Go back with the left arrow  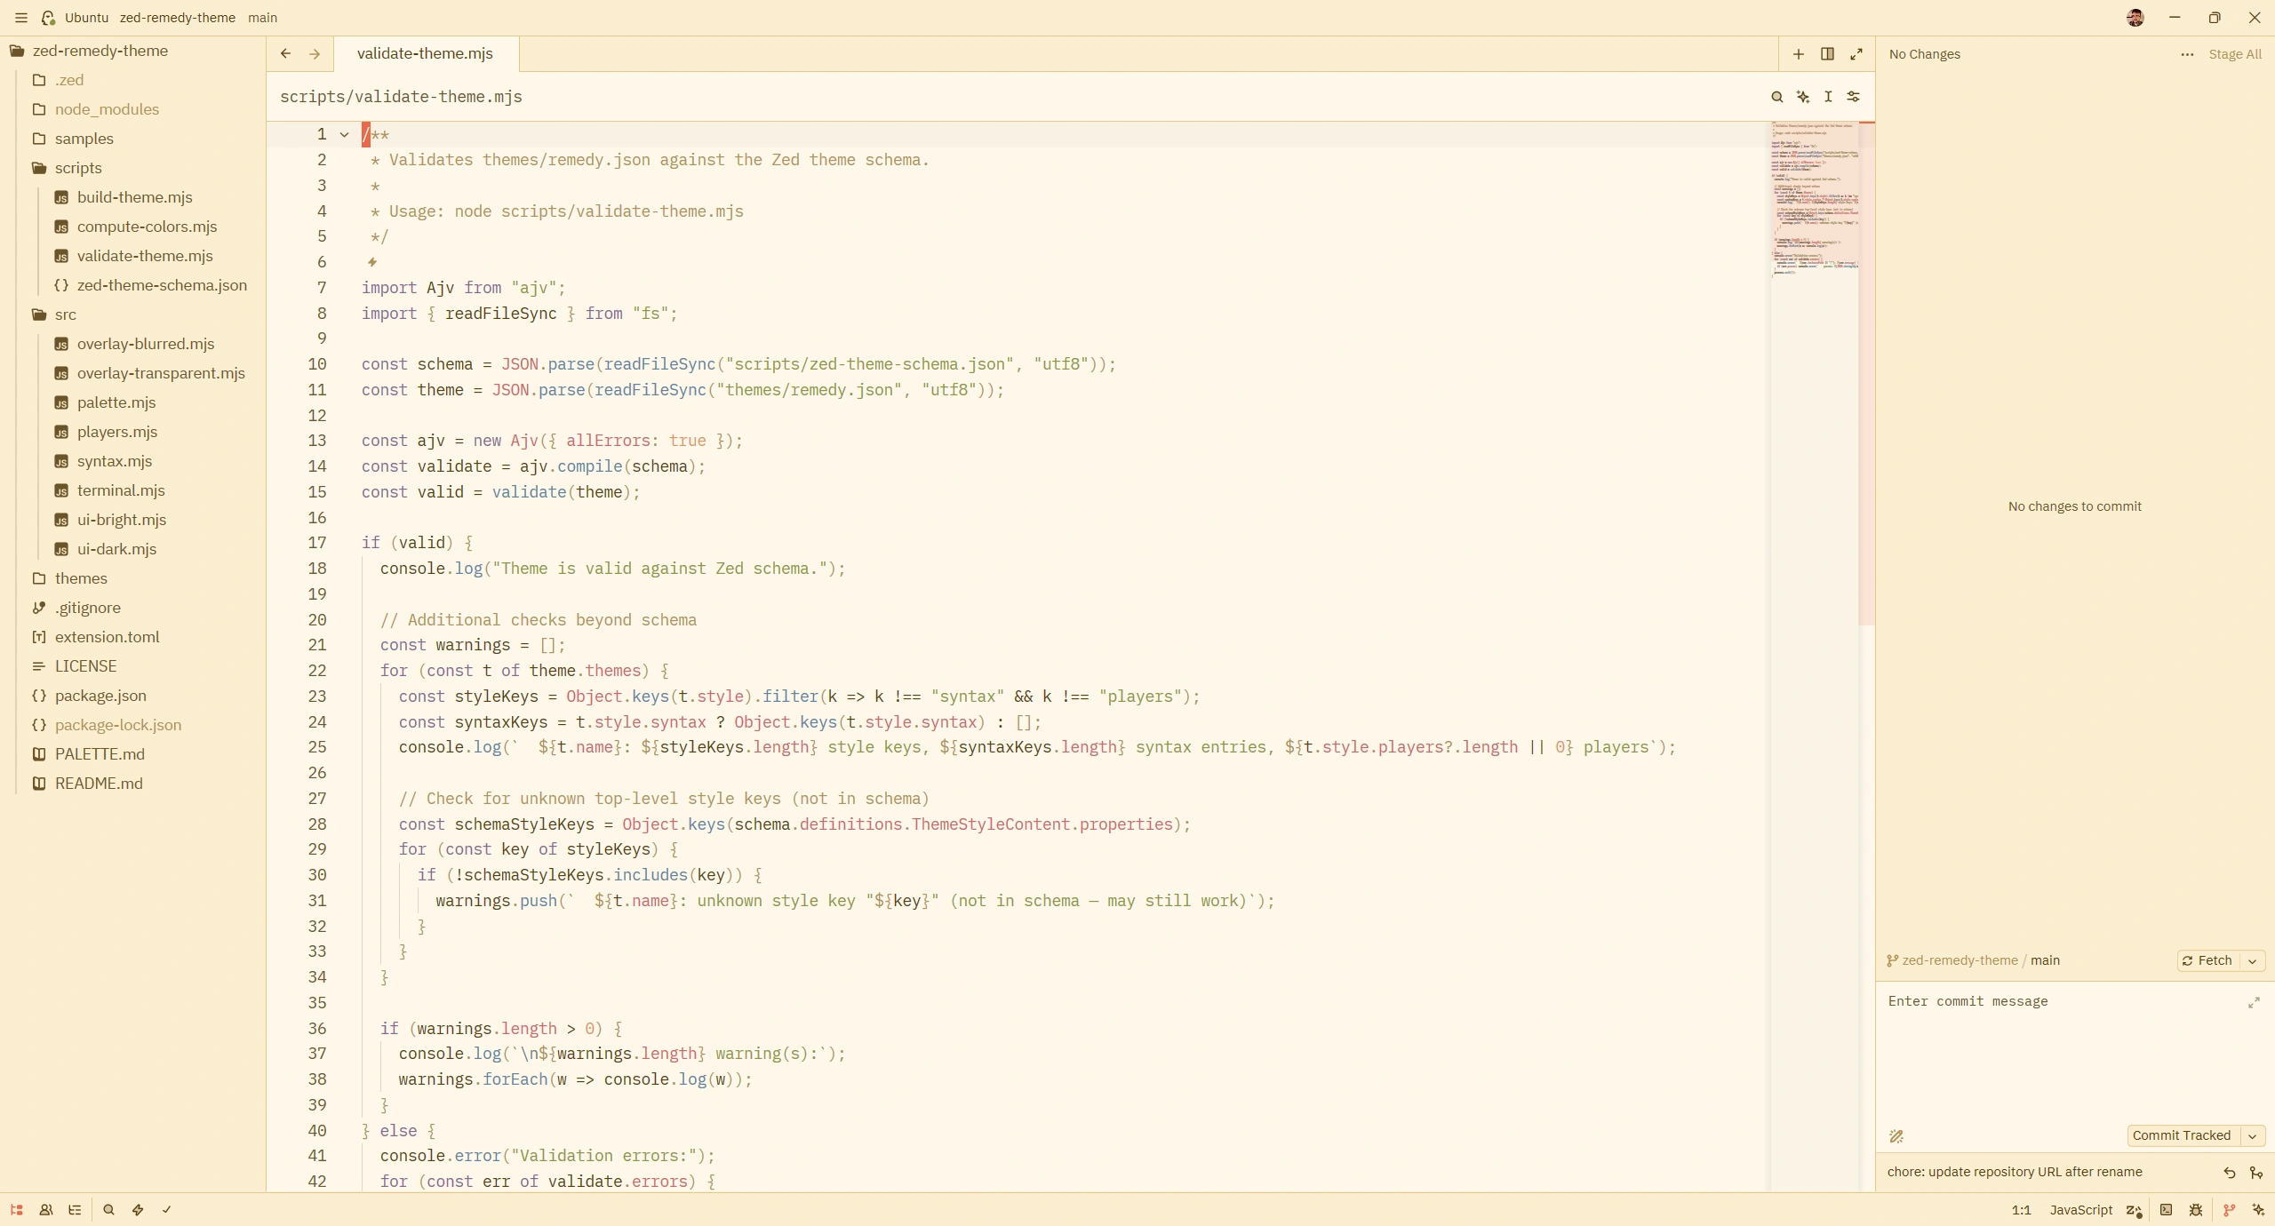285,54
